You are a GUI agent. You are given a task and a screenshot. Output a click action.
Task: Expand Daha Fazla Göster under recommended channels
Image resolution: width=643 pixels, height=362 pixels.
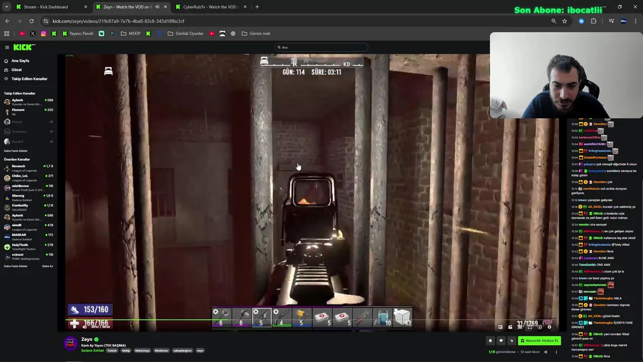pyautogui.click(x=16, y=266)
